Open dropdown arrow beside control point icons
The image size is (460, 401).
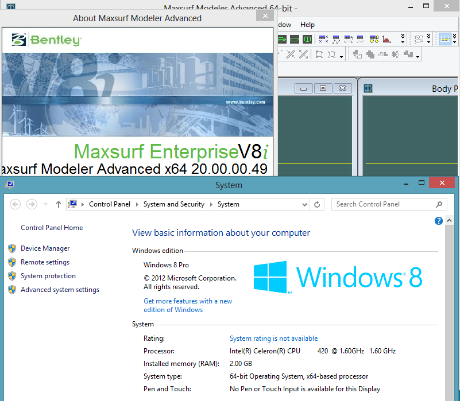coord(341,57)
